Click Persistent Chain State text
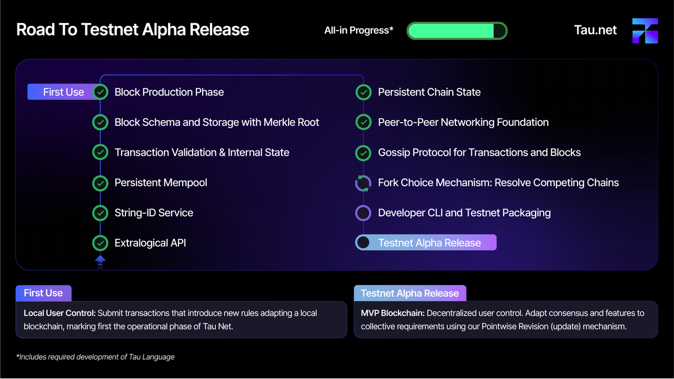Screen dimensions: 674x379 pyautogui.click(x=429, y=92)
